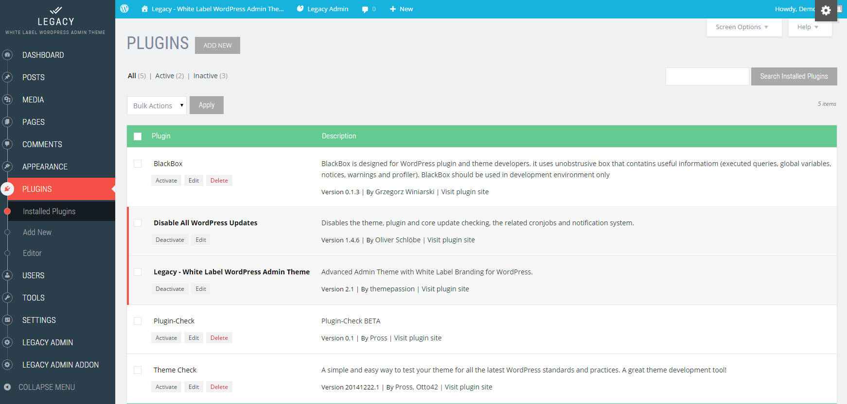Delete the Plugin-Check plugin
This screenshot has width=847, height=404.
(x=219, y=338)
